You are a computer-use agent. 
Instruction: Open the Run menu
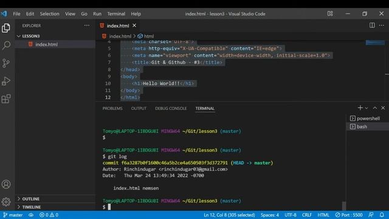click(97, 13)
